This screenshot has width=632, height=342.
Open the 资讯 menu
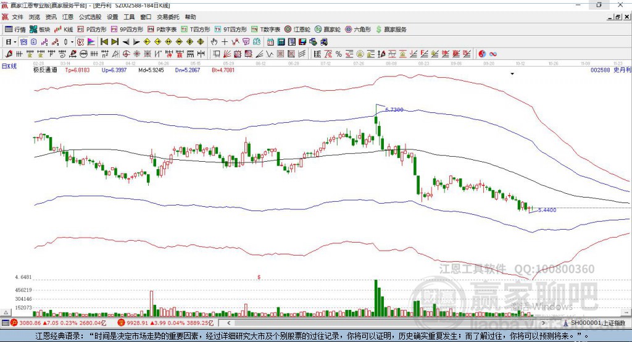pos(51,17)
